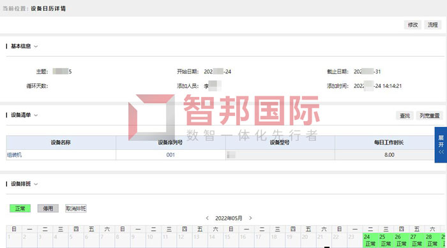Click the 取消排班 button
Screen dimensions: 447x248
click(x=76, y=208)
